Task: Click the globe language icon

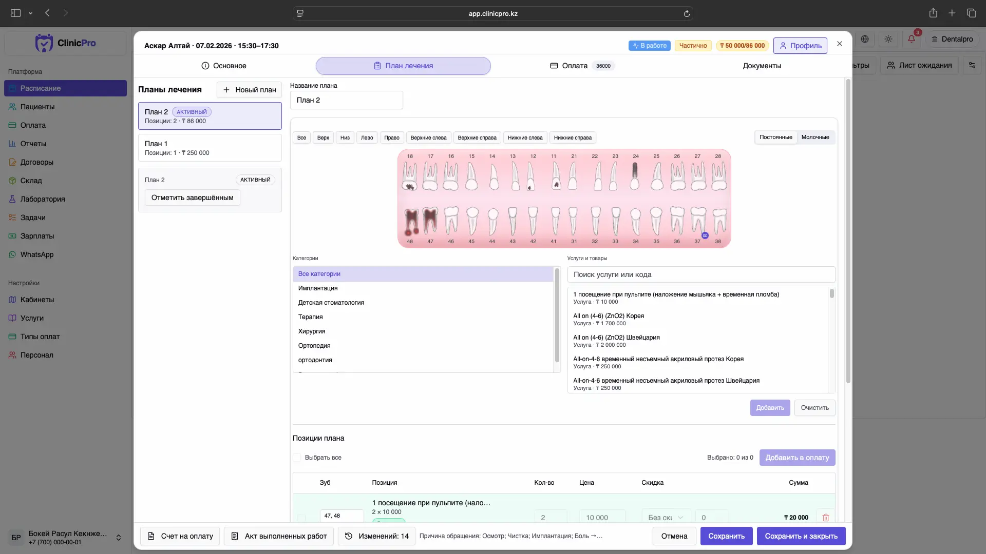Action: click(x=865, y=39)
